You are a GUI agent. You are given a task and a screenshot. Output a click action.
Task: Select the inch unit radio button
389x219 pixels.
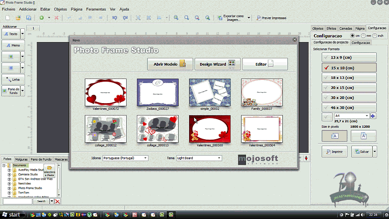(x=374, y=36)
